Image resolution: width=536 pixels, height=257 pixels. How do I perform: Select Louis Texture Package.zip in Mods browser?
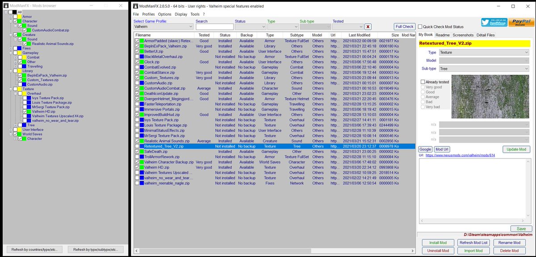pyautogui.click(x=51, y=102)
